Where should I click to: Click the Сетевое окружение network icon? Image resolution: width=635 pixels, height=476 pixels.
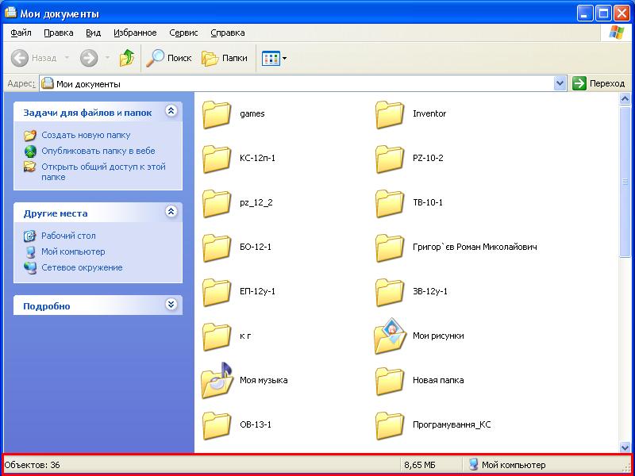point(30,267)
